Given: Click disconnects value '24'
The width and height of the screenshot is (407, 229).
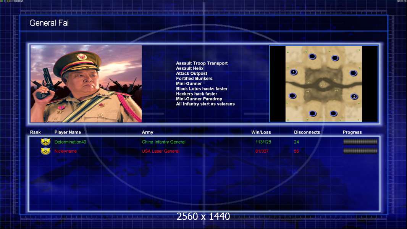Looking at the screenshot, I should [296, 142].
